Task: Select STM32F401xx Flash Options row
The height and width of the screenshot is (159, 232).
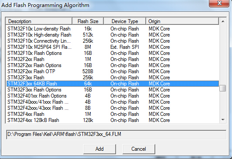Action: pos(113,96)
